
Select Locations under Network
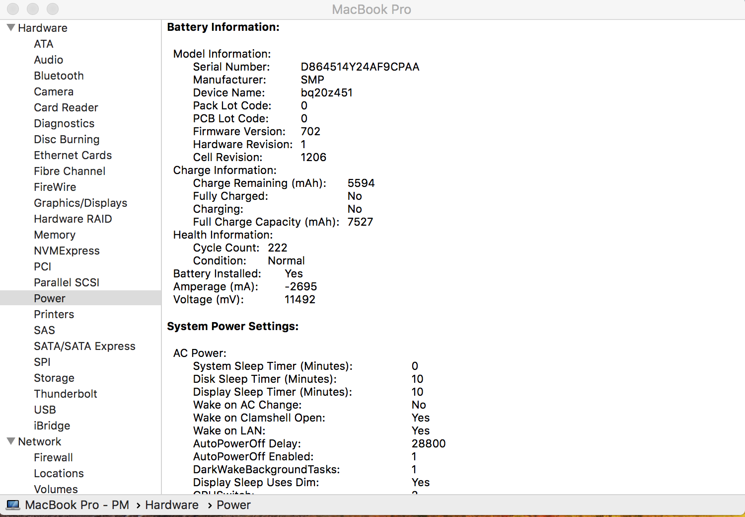click(x=59, y=473)
